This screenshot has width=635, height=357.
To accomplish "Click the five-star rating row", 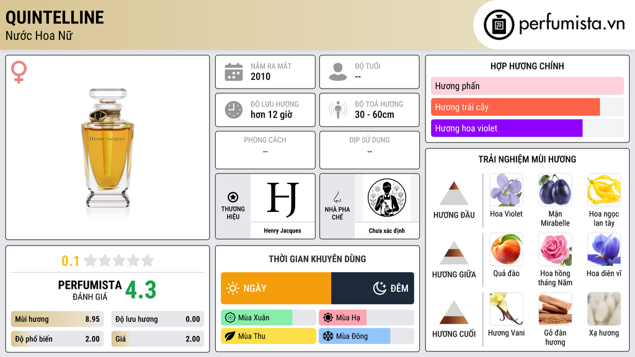I will pyautogui.click(x=120, y=261).
